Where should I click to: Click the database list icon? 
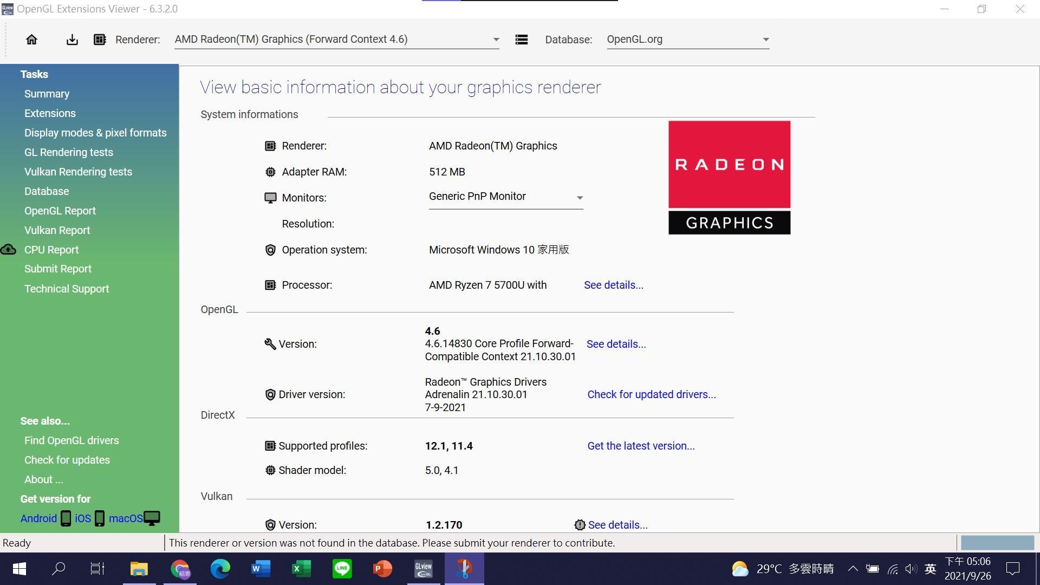click(x=521, y=40)
